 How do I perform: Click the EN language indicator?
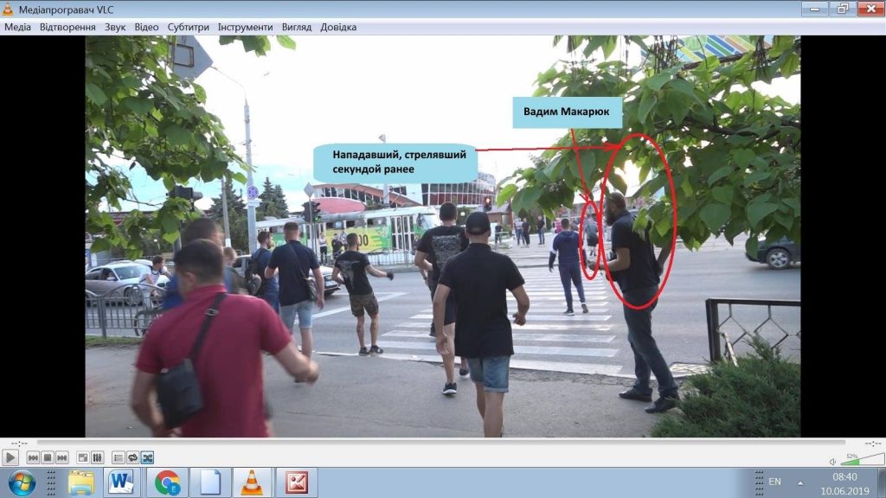click(x=774, y=482)
